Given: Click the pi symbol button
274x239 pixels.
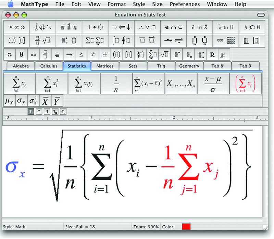Looking at the screenshot, I should 9,54.
